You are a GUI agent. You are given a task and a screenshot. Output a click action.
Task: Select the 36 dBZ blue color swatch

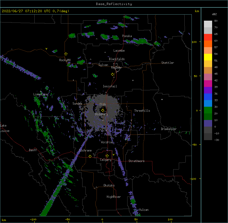(208, 97)
